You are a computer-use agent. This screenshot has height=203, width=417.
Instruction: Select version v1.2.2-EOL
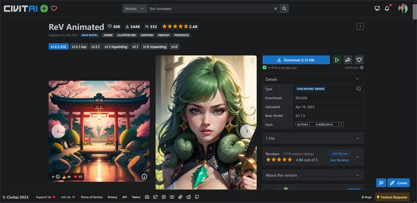(x=59, y=47)
